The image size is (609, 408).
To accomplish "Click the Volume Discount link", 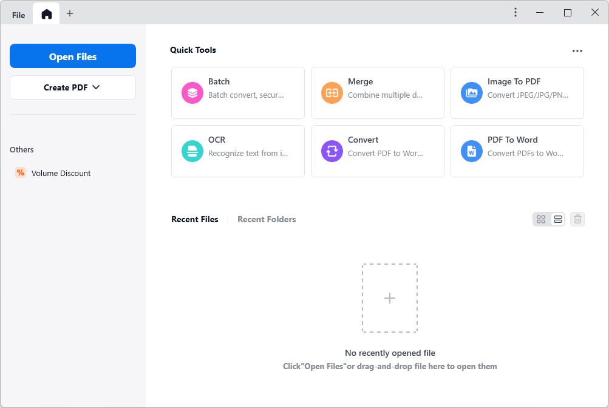I will pyautogui.click(x=60, y=172).
